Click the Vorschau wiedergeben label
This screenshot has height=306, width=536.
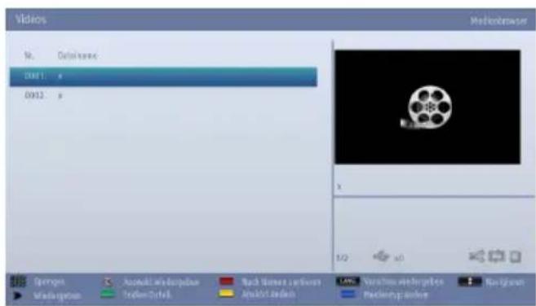(x=403, y=282)
